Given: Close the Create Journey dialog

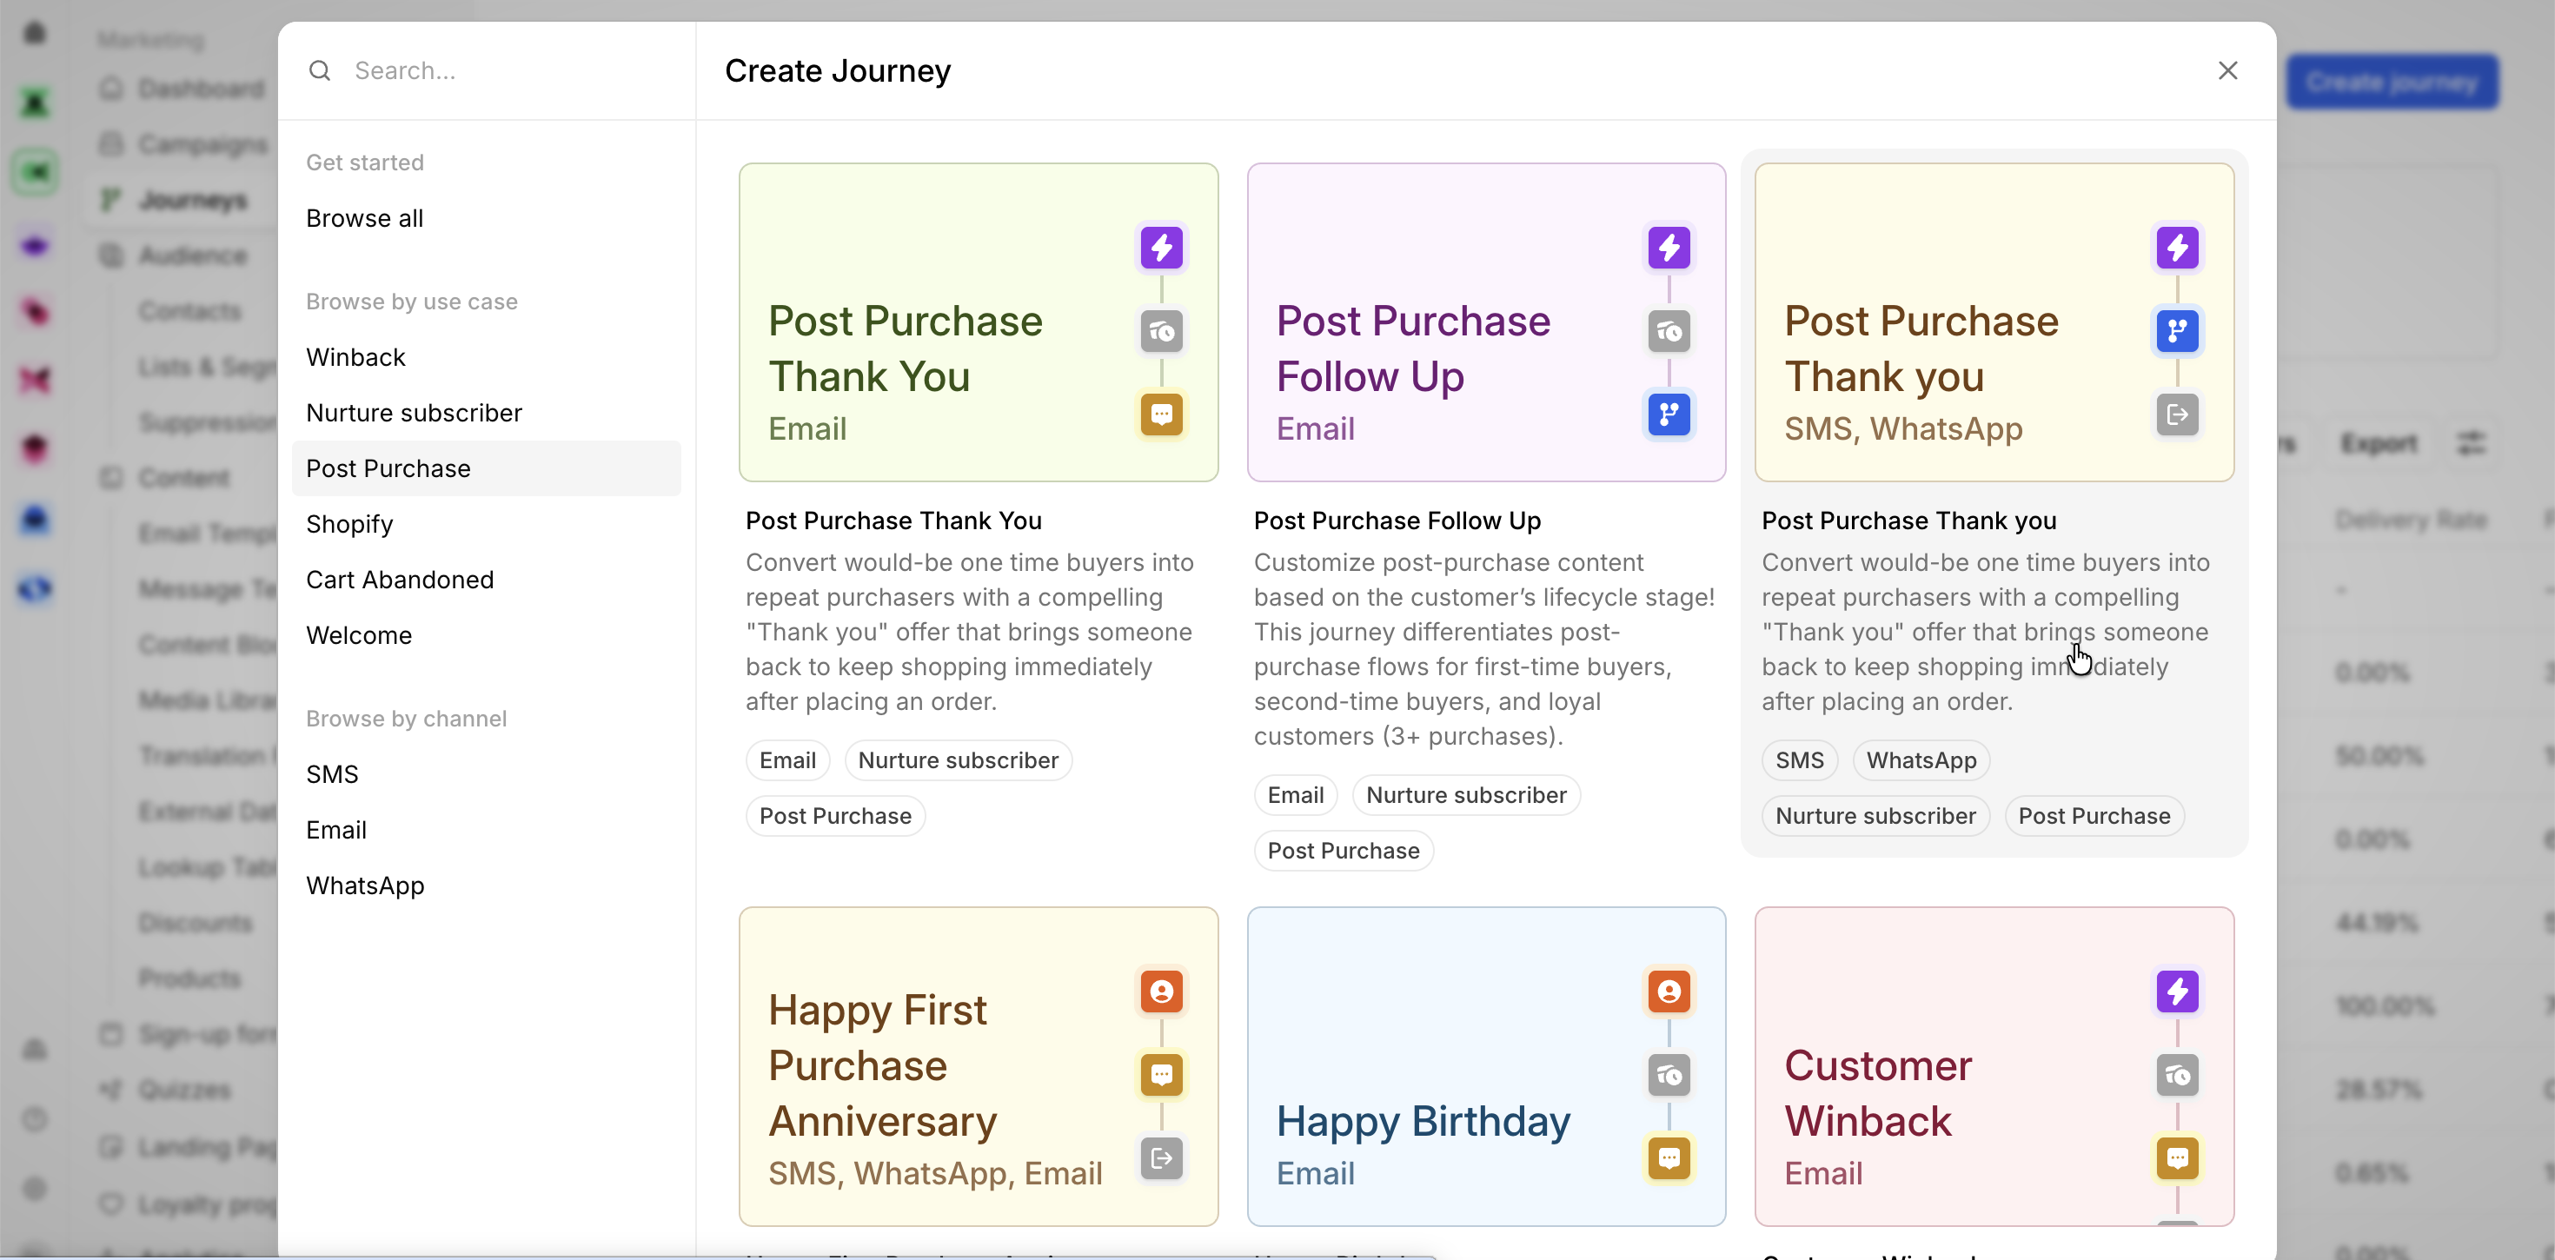Looking at the screenshot, I should [2227, 70].
